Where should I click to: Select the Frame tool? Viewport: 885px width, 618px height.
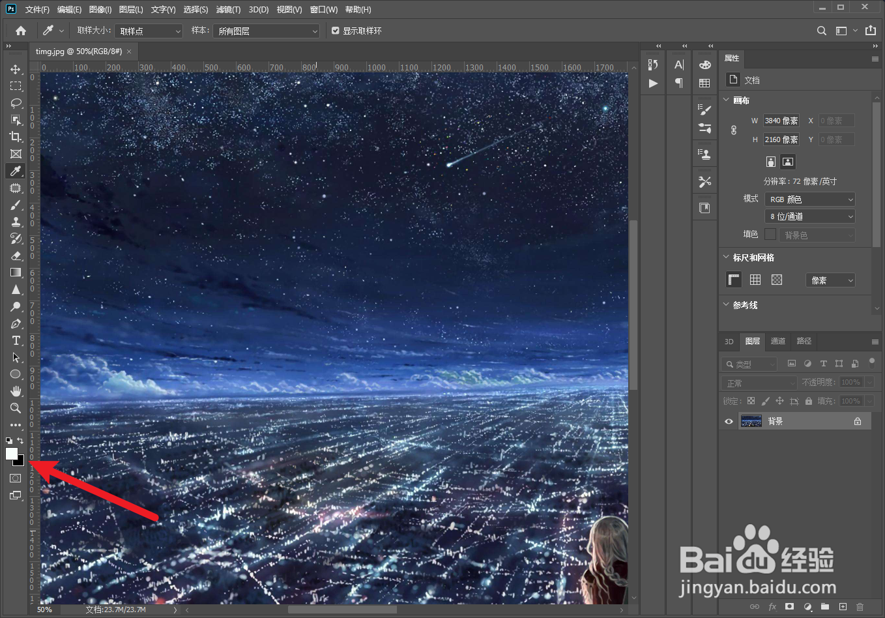[x=16, y=154]
